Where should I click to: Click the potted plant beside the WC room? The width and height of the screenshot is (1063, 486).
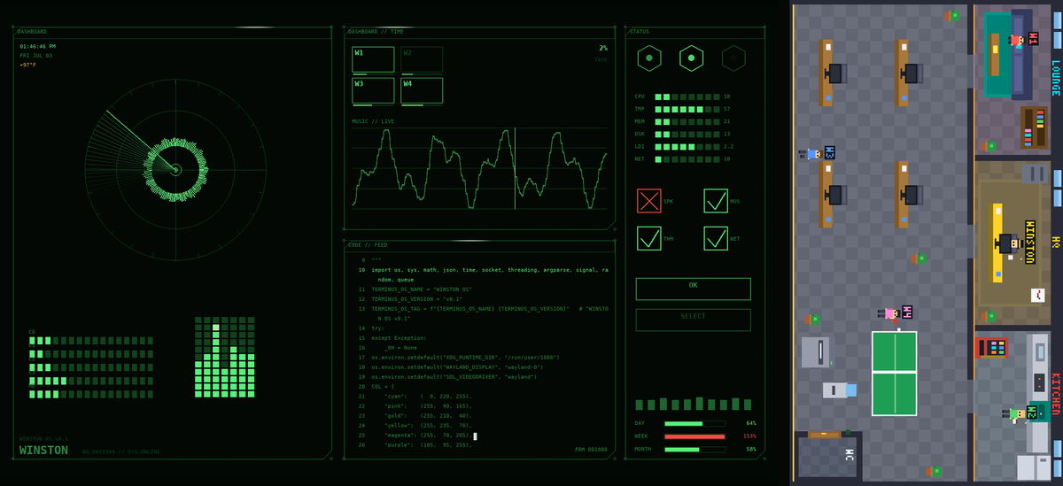(x=934, y=472)
